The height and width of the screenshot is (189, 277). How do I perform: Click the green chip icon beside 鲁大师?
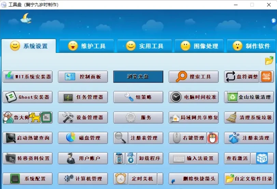click(x=47, y=117)
